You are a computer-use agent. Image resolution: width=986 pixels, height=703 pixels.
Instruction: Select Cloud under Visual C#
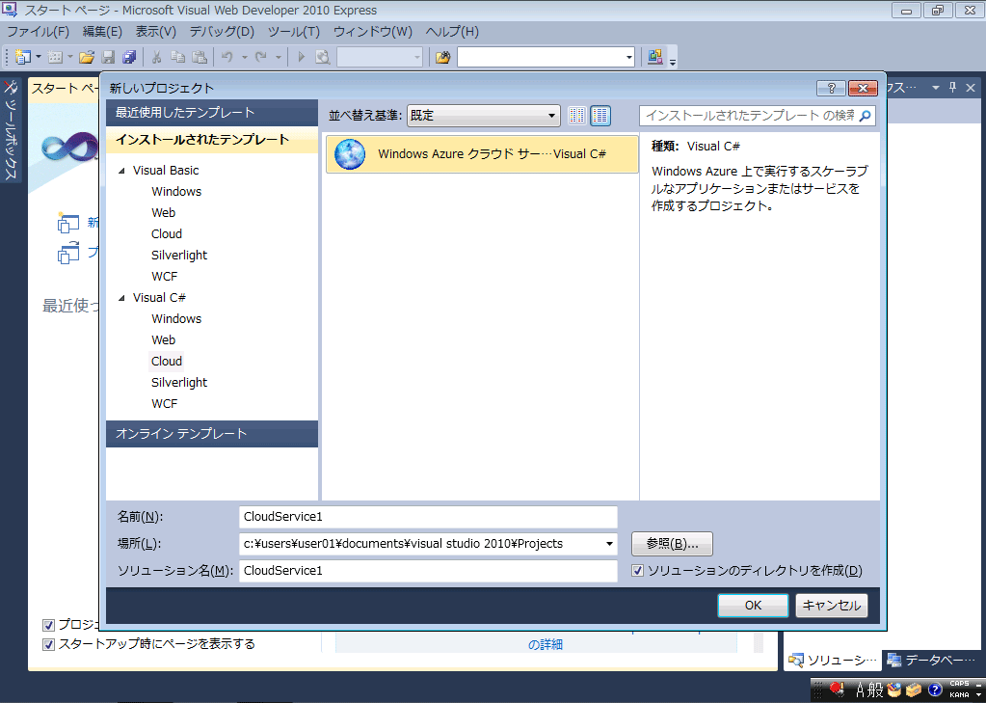tap(167, 362)
